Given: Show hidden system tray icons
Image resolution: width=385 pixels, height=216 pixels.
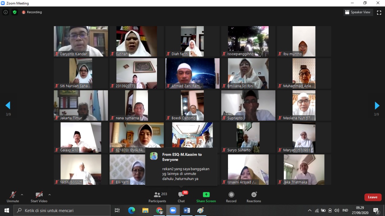Looking at the screenshot, I should [310, 210].
